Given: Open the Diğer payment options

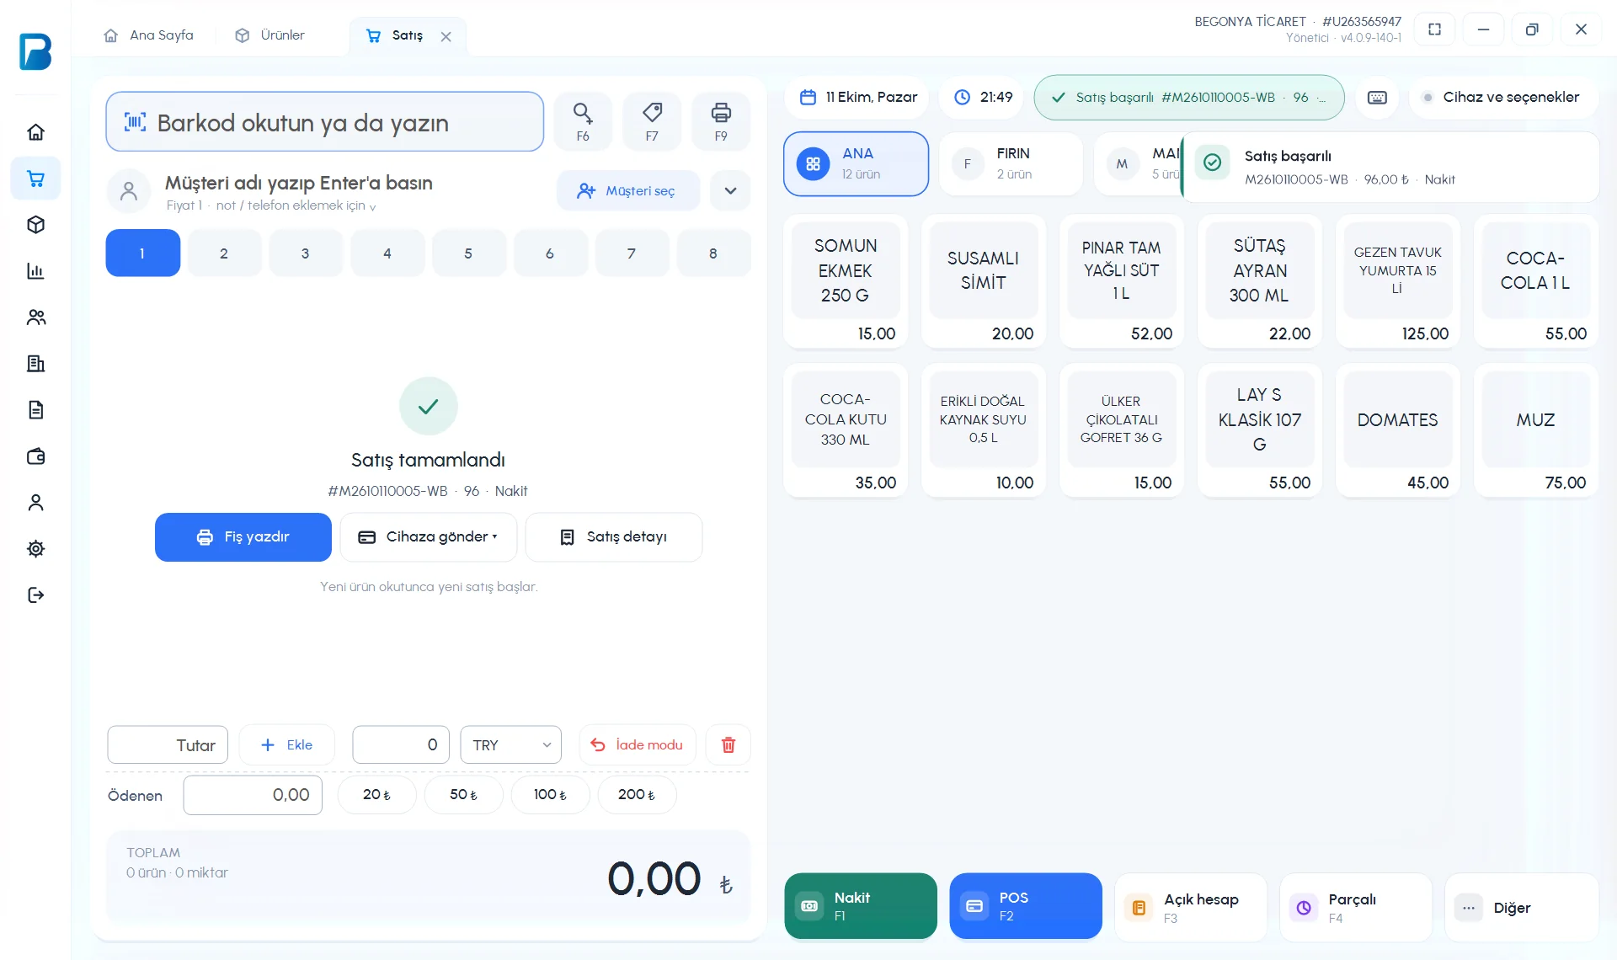Looking at the screenshot, I should pos(1522,908).
